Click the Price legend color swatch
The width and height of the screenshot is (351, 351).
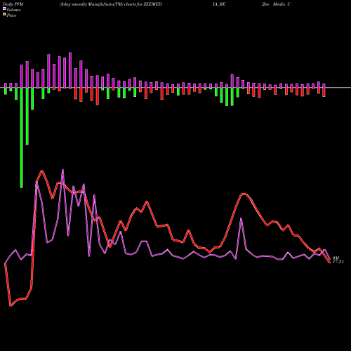pyautogui.click(x=4, y=15)
